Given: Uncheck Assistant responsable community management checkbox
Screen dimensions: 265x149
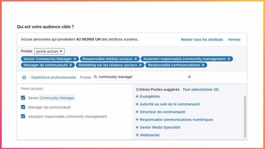Looking at the screenshot, I should click(23, 116).
